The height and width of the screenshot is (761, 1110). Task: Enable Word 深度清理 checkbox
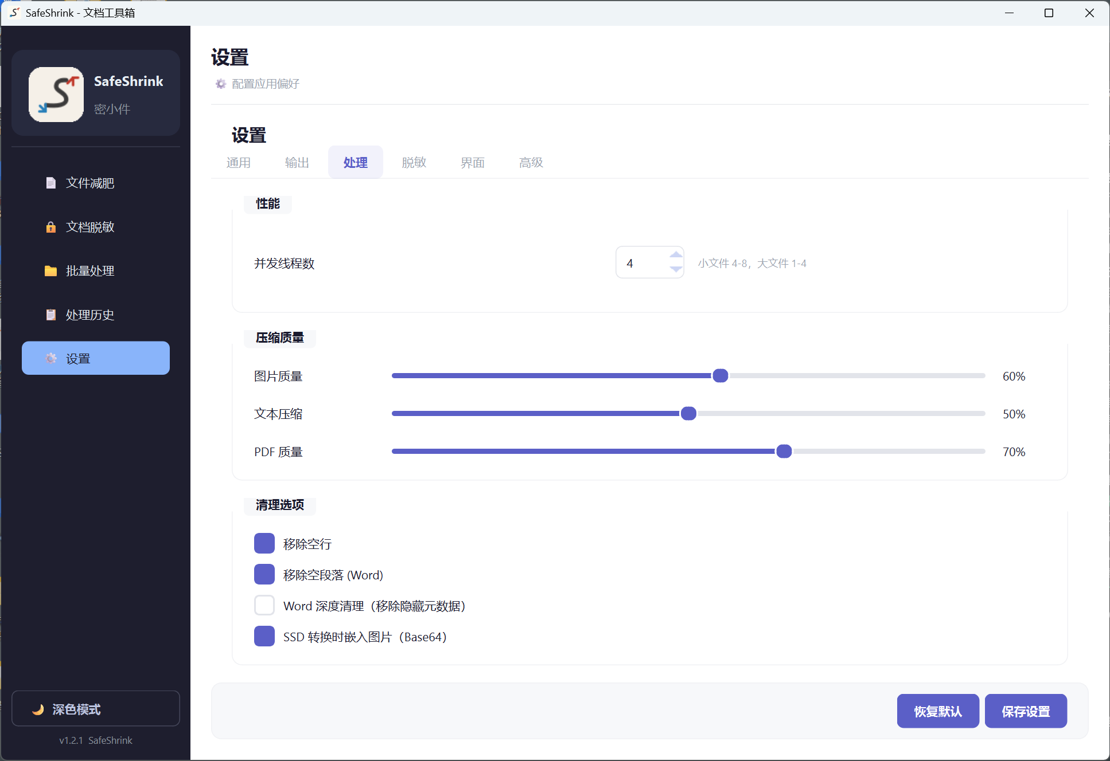pos(264,605)
